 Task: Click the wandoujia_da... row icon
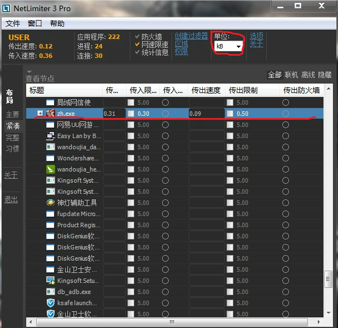click(x=50, y=147)
